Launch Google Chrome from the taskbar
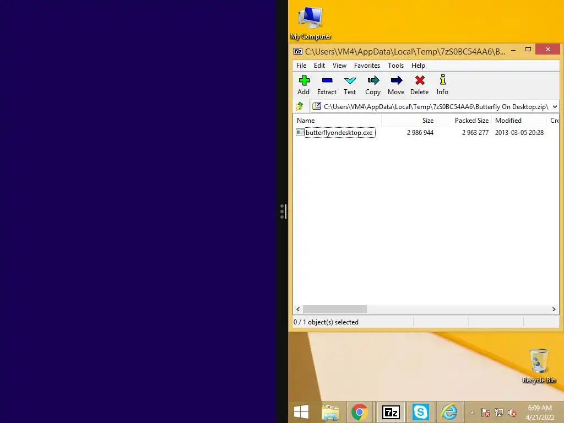564x423 pixels. (x=359, y=412)
